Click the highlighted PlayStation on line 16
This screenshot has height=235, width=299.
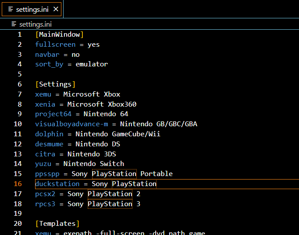pos(134,184)
